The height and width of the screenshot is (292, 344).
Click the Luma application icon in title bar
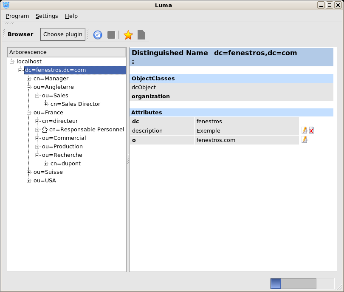point(6,5)
